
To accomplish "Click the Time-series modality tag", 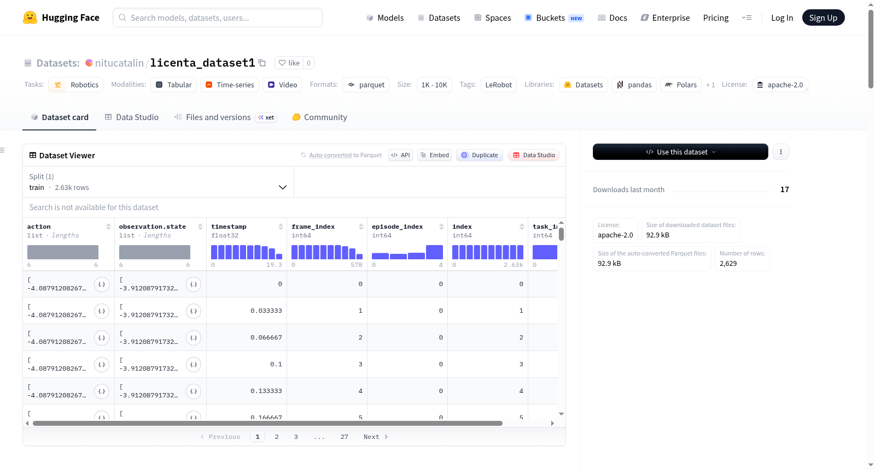I will click(x=230, y=85).
